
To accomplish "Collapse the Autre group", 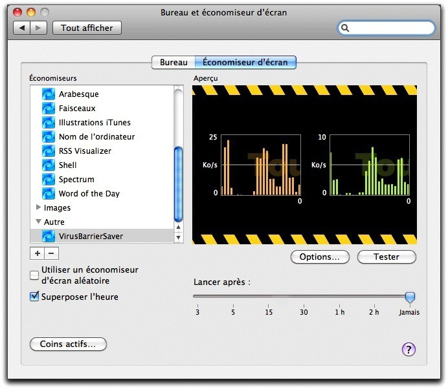I will click(39, 221).
